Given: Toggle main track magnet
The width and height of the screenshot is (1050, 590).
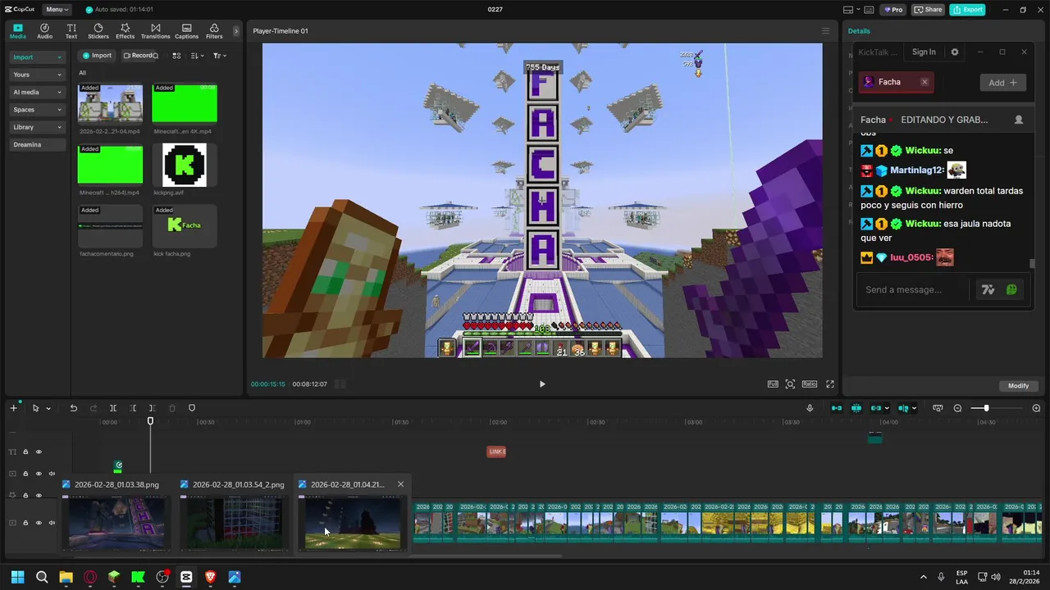Looking at the screenshot, I should click(x=837, y=408).
